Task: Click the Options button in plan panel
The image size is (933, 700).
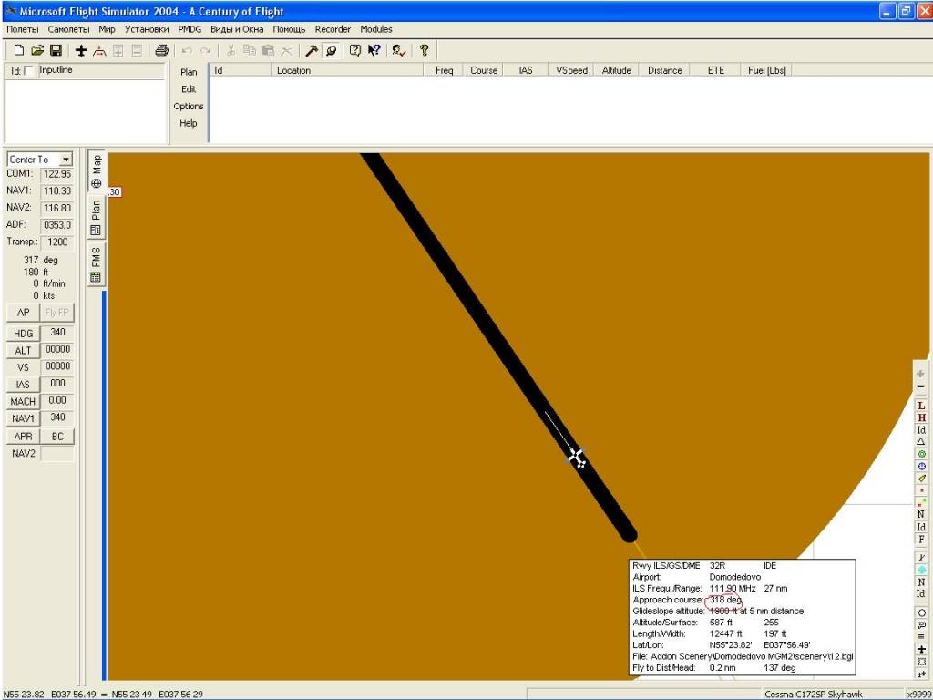Action: point(189,107)
